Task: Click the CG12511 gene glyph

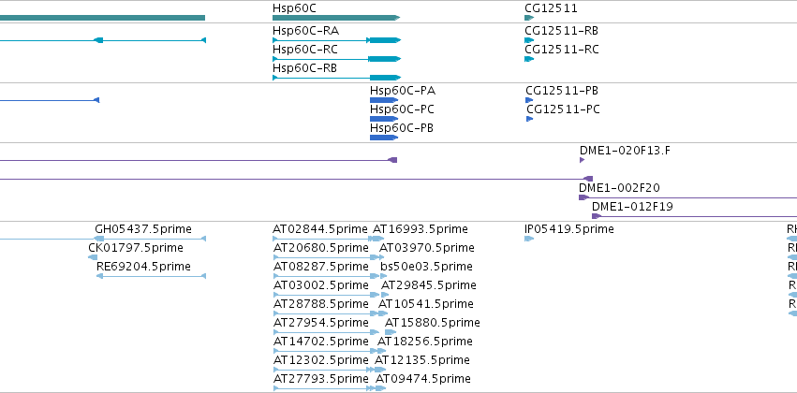Action: coord(529,18)
